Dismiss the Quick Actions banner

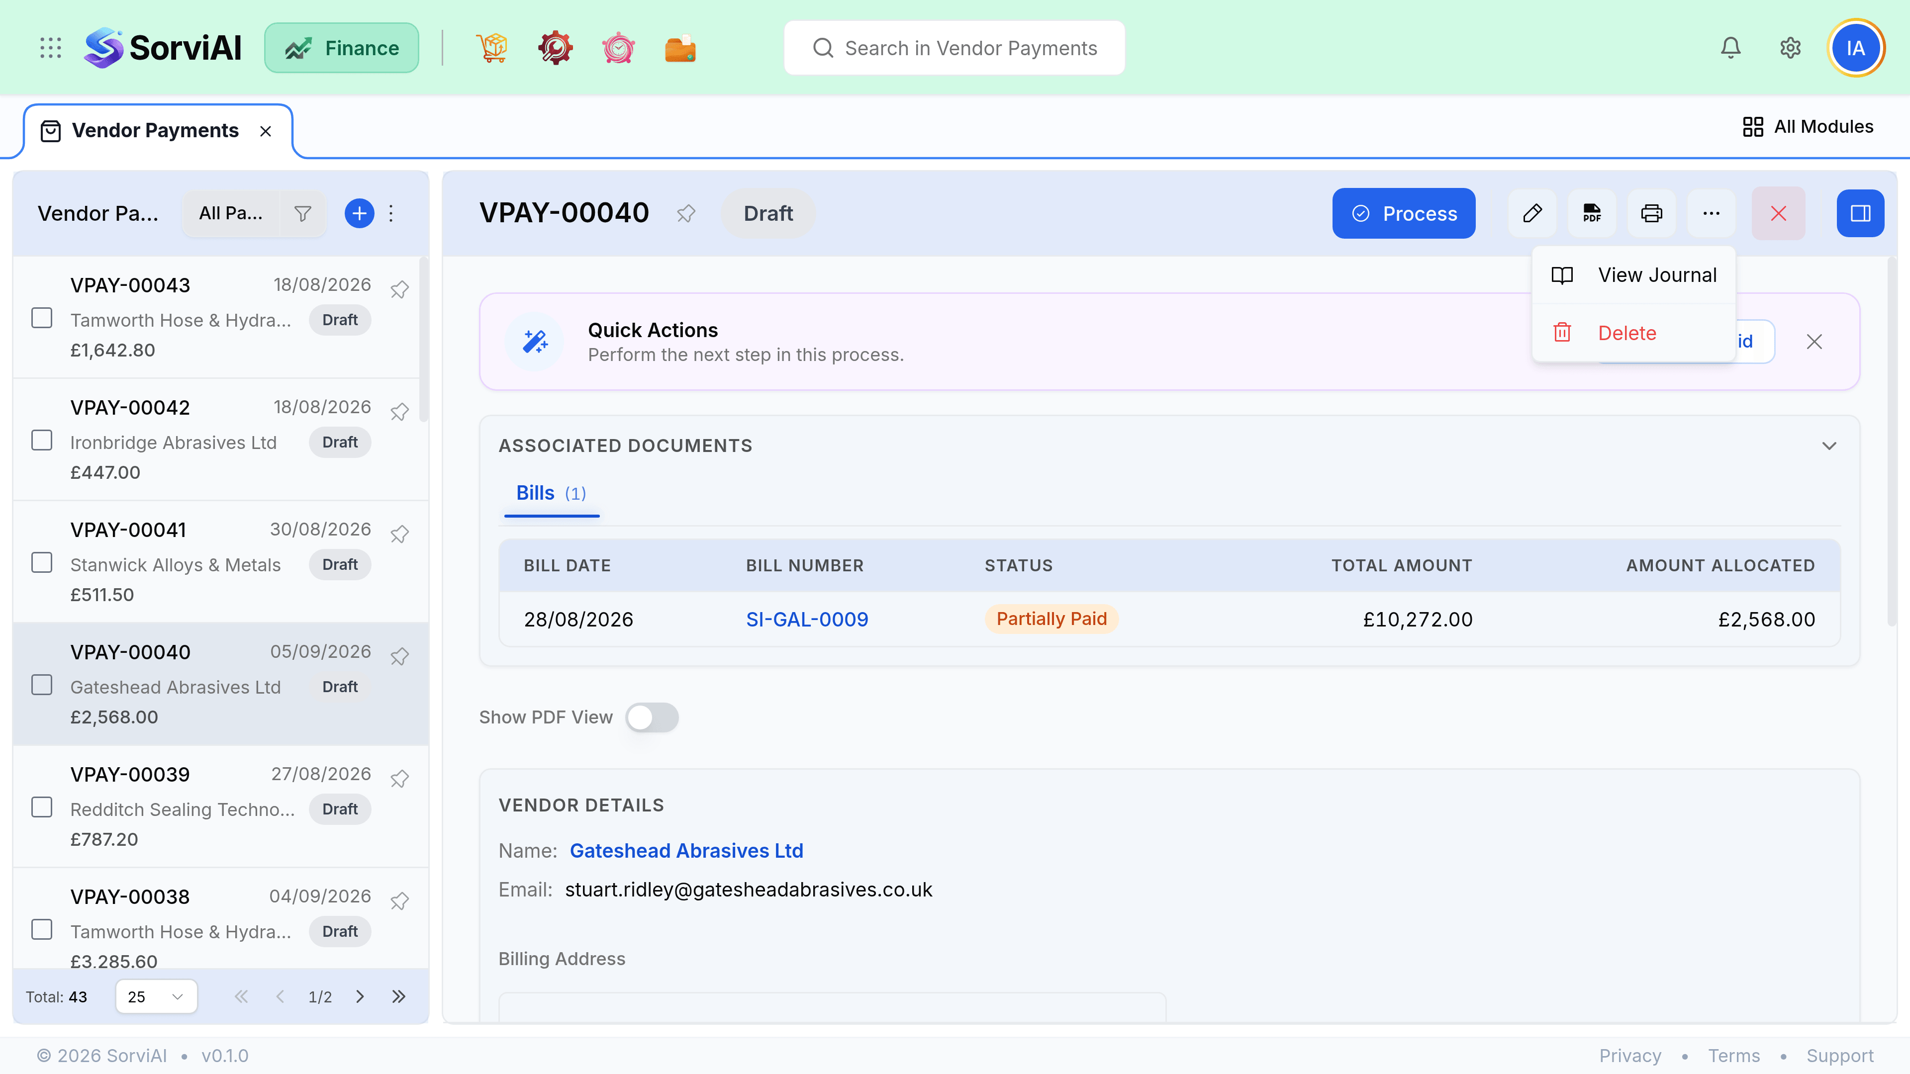[1814, 342]
